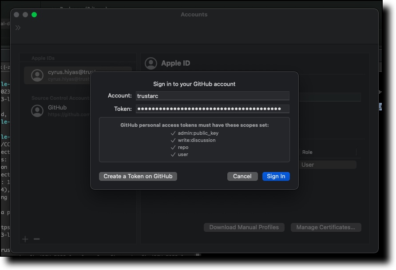The height and width of the screenshot is (270, 396).
Task: Focus the Account field containing trustarc
Action: tap(212, 96)
